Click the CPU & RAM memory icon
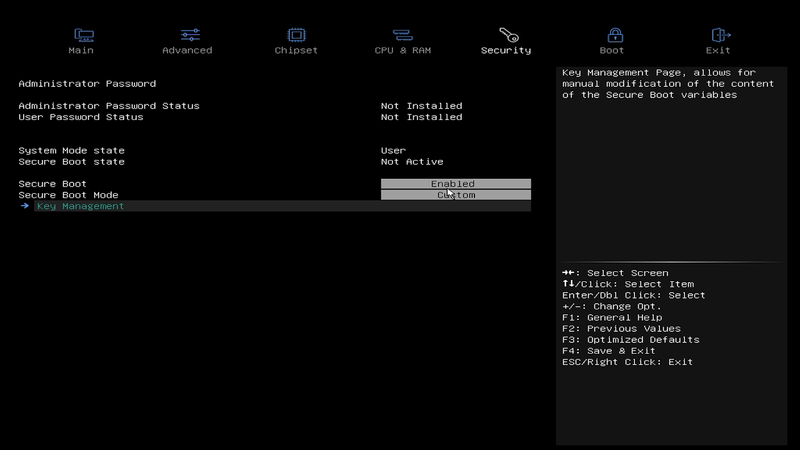The height and width of the screenshot is (450, 800). (402, 35)
